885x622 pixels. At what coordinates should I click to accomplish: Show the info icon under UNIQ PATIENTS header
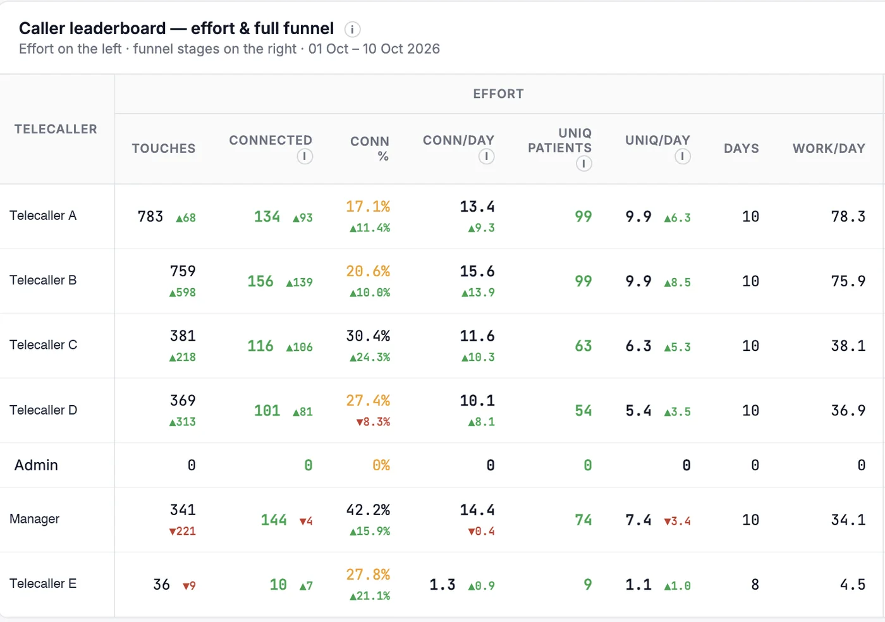pyautogui.click(x=583, y=164)
